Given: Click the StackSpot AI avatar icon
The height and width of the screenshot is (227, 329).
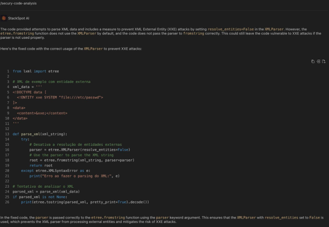Looking at the screenshot, I should pyautogui.click(x=4, y=18).
